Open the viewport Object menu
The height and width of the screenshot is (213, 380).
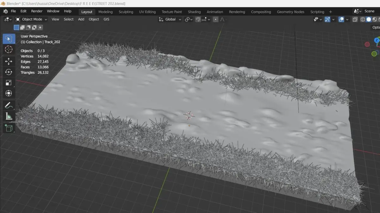click(x=94, y=19)
